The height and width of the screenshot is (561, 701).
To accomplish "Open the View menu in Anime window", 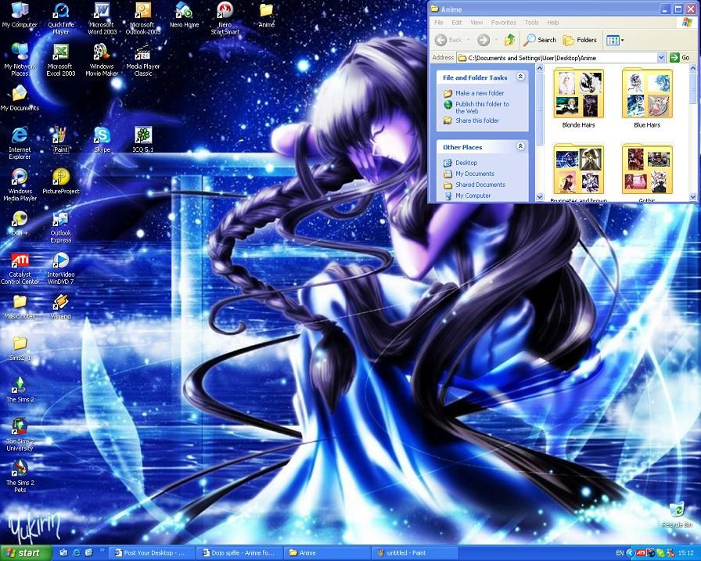I will coord(476,23).
